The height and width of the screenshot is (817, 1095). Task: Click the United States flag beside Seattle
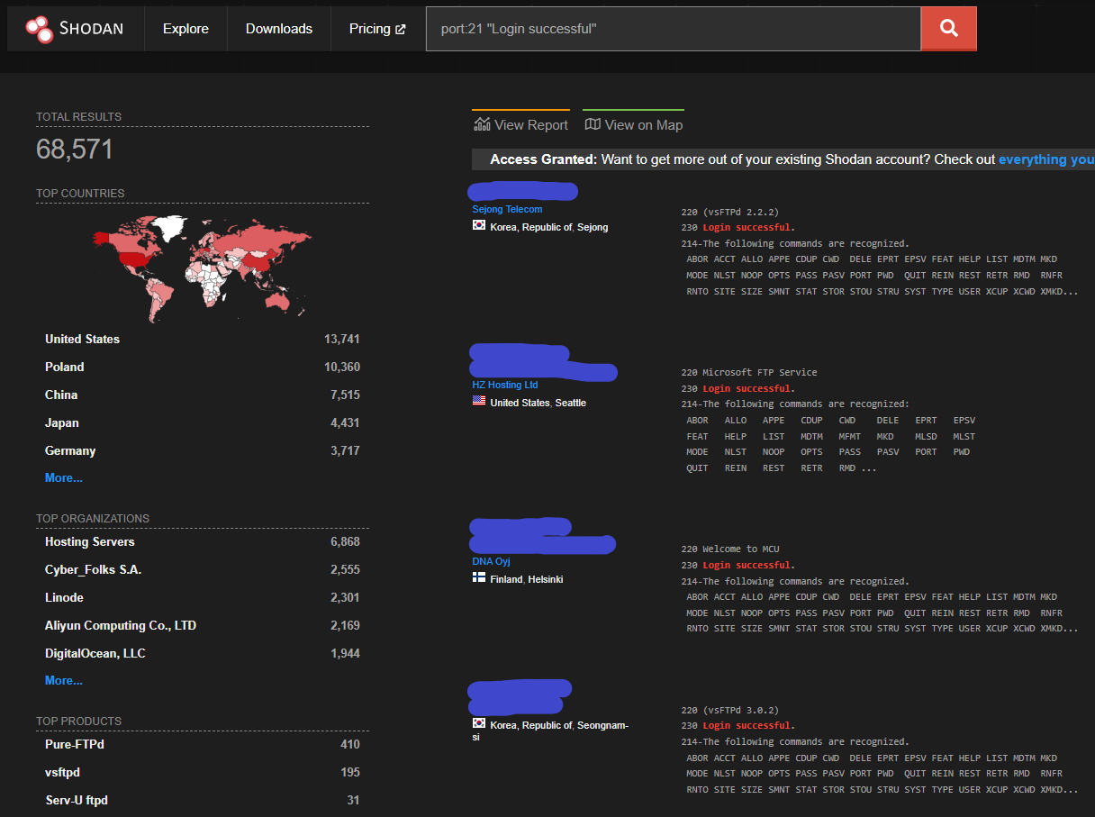pyautogui.click(x=479, y=402)
